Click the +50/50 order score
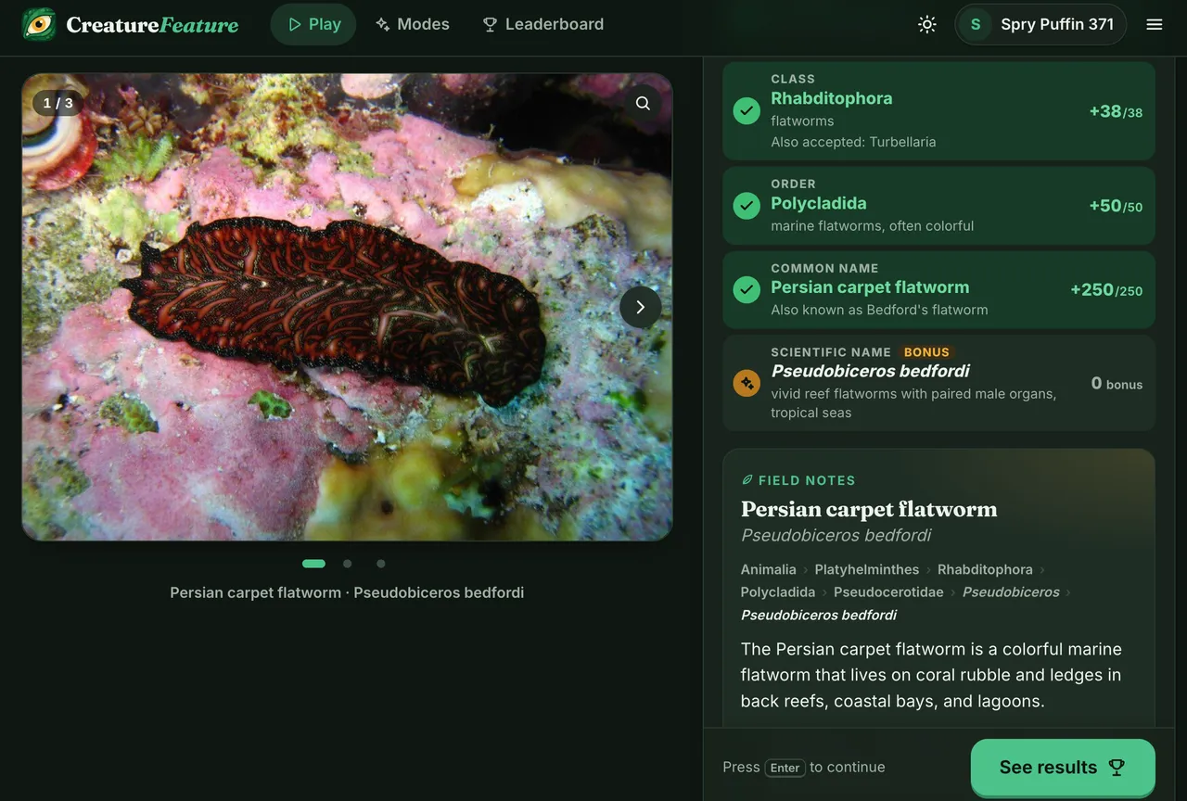Screen dimensions: 1187x801 (1116, 206)
